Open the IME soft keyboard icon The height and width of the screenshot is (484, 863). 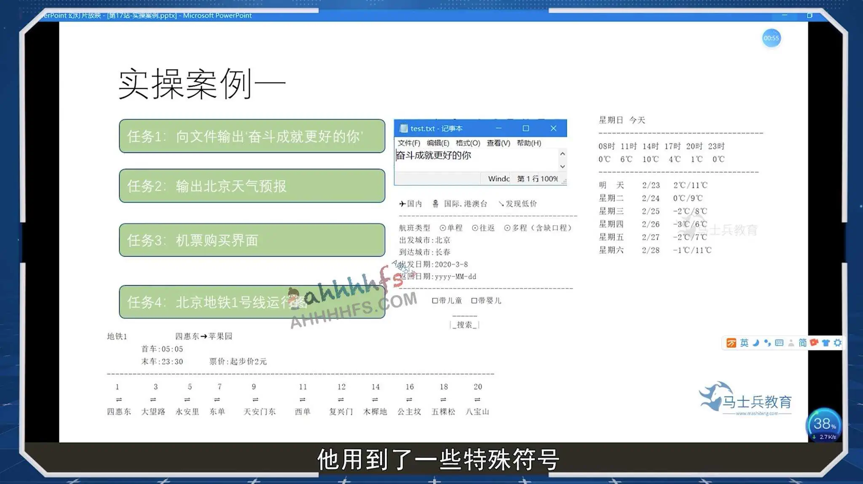[x=779, y=343]
